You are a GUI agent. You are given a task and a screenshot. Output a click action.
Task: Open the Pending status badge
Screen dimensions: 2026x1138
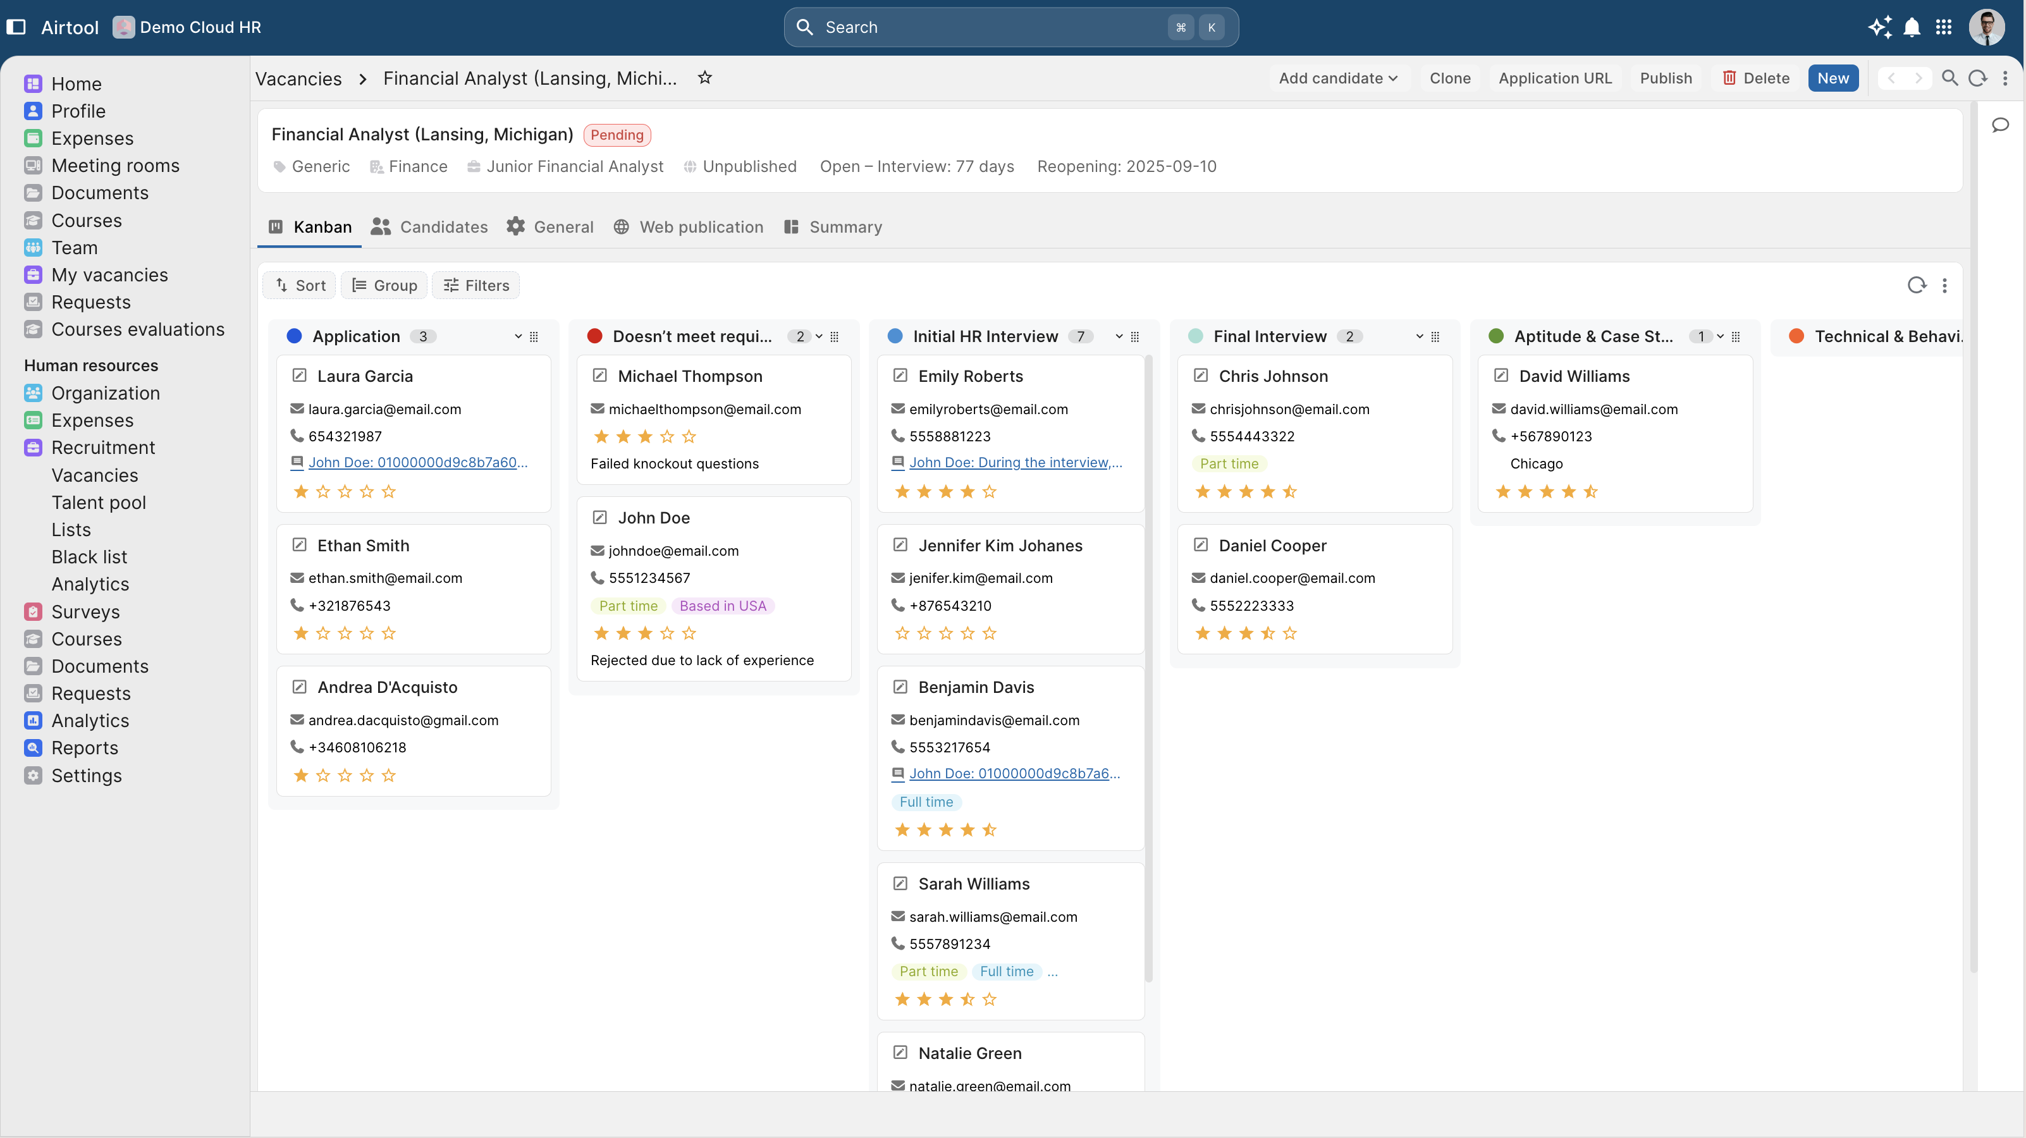click(x=617, y=135)
